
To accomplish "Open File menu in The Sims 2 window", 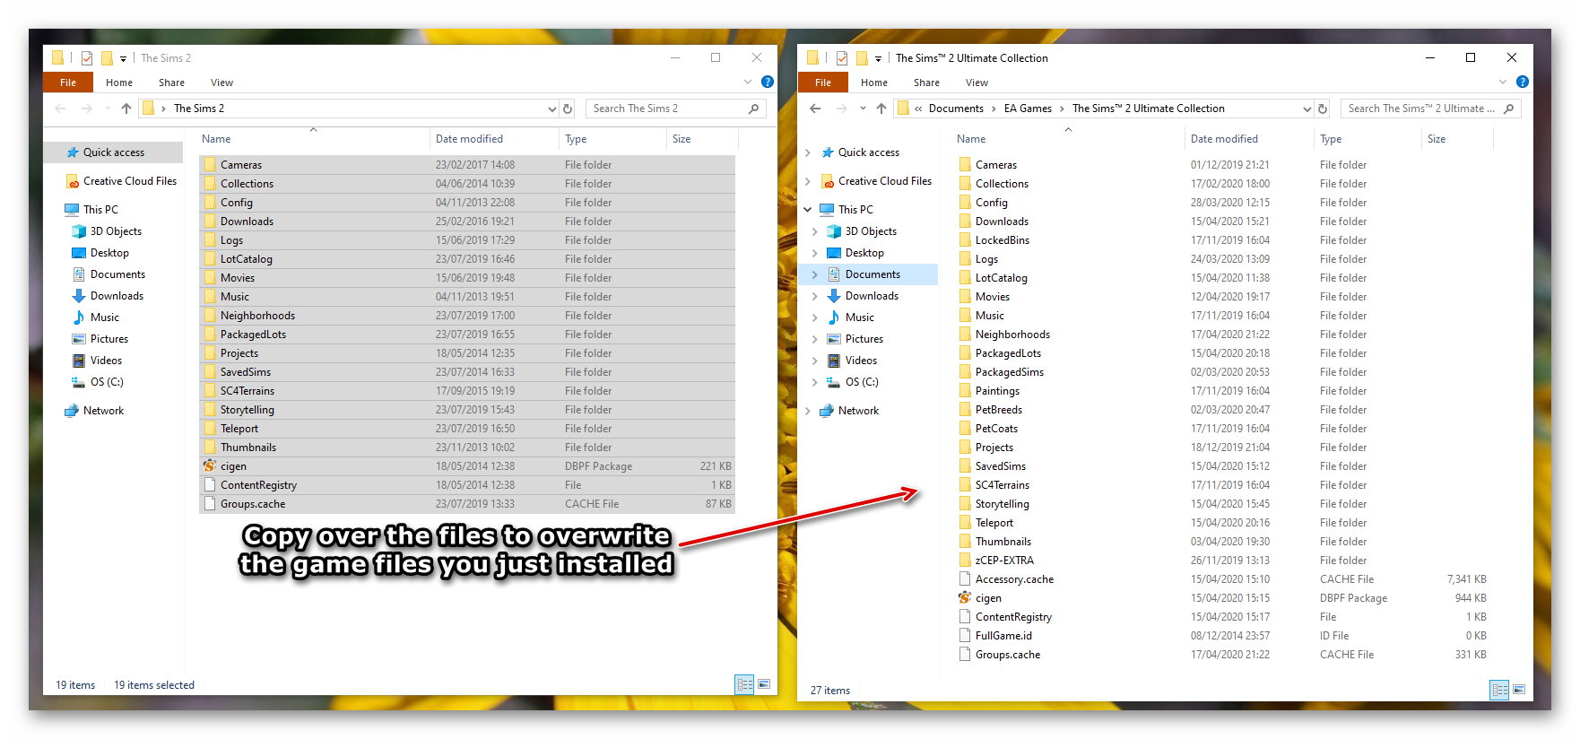I will coord(68,83).
